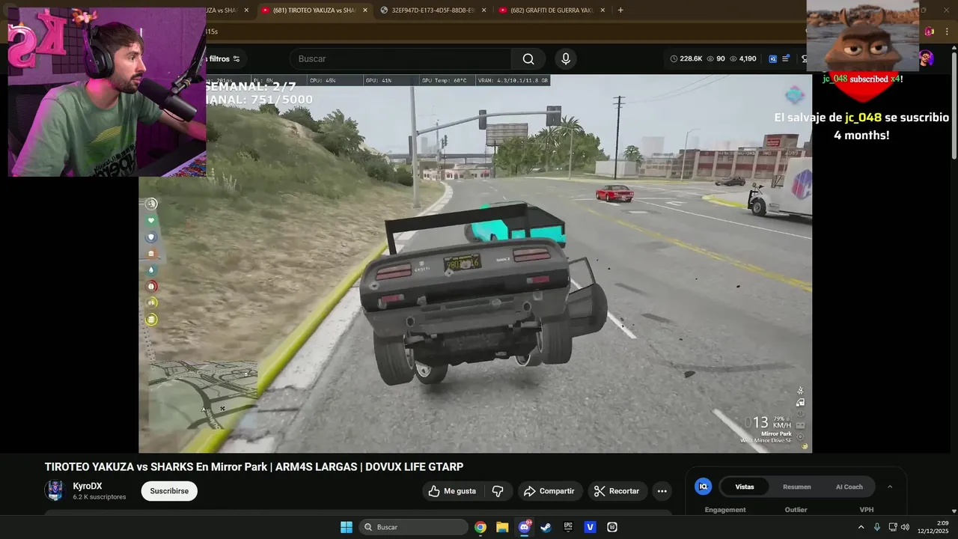Screen dimensions: 958x539
Task: Select the Resumen tab in vidIQ panel
Action: [797, 487]
